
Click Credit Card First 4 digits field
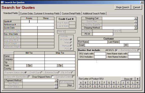pyautogui.click(x=72, y=23)
